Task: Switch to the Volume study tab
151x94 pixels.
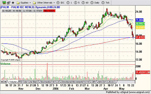Action: [13, 82]
